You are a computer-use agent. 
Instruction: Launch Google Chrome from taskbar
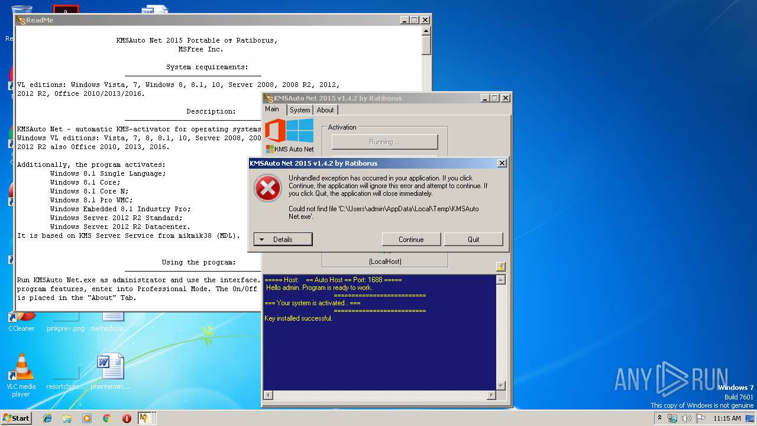[106, 418]
